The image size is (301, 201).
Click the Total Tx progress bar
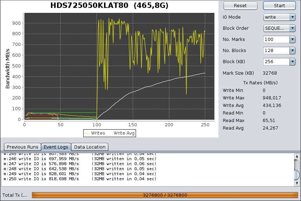click(165, 195)
